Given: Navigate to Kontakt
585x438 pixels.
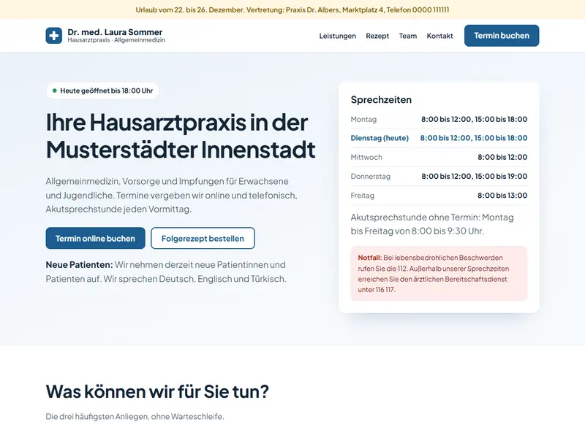Looking at the screenshot, I should point(440,36).
